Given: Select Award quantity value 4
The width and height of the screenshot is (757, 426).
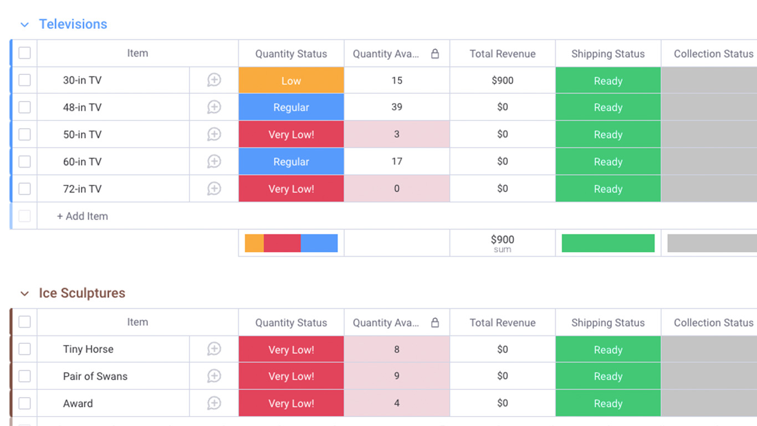Looking at the screenshot, I should coord(397,403).
